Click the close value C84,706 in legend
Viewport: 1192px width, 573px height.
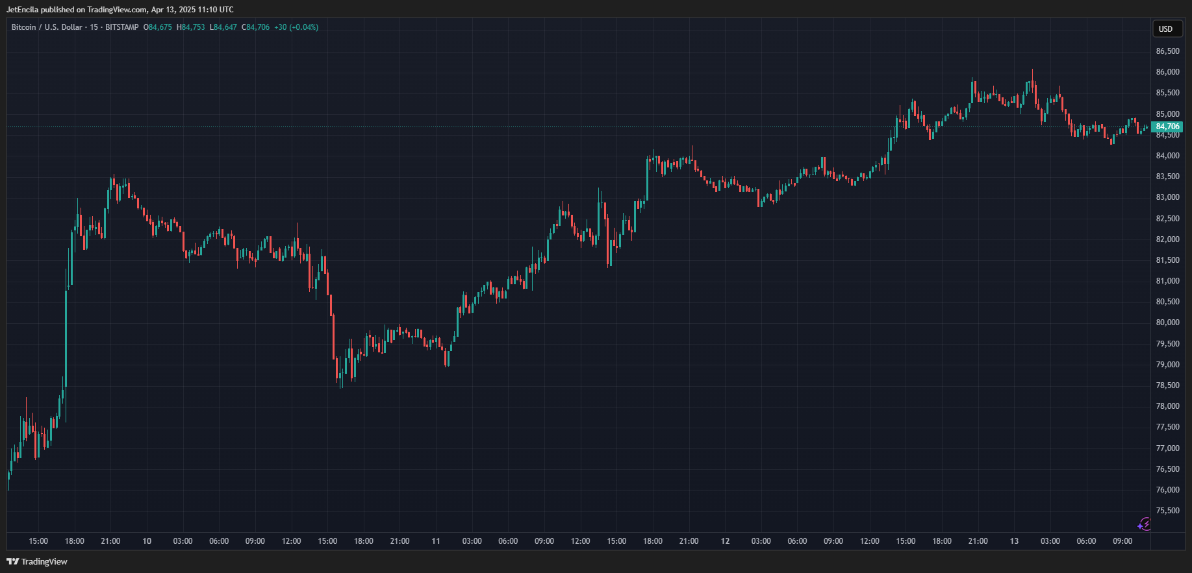click(256, 27)
